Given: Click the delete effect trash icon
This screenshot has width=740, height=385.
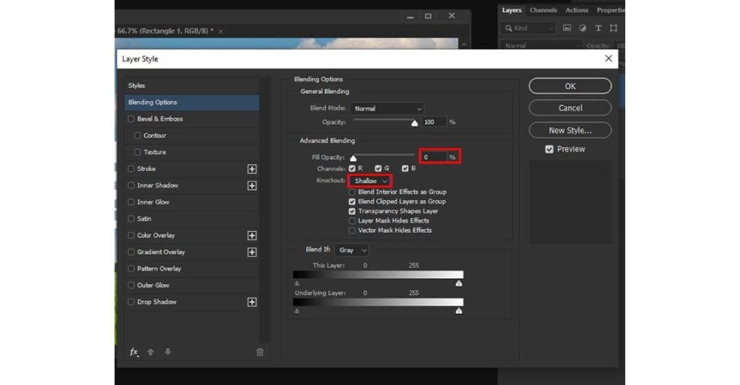Looking at the screenshot, I should 260,352.
